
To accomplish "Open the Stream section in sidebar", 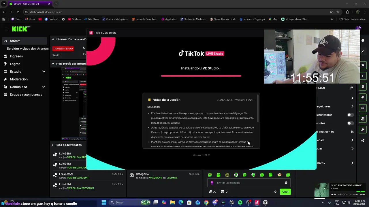I will pos(25,41).
